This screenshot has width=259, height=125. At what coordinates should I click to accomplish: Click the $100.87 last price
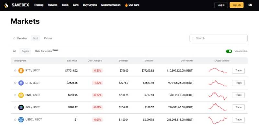coord(73,107)
